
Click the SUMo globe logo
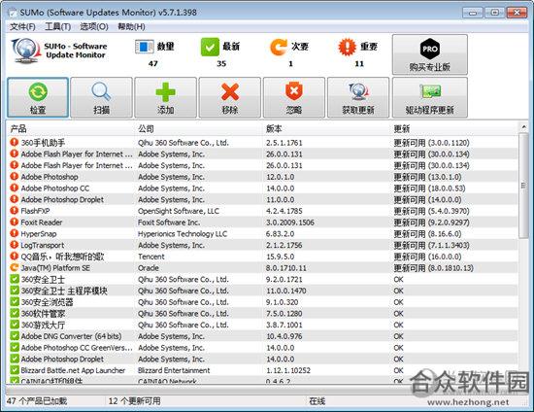pyautogui.click(x=26, y=51)
